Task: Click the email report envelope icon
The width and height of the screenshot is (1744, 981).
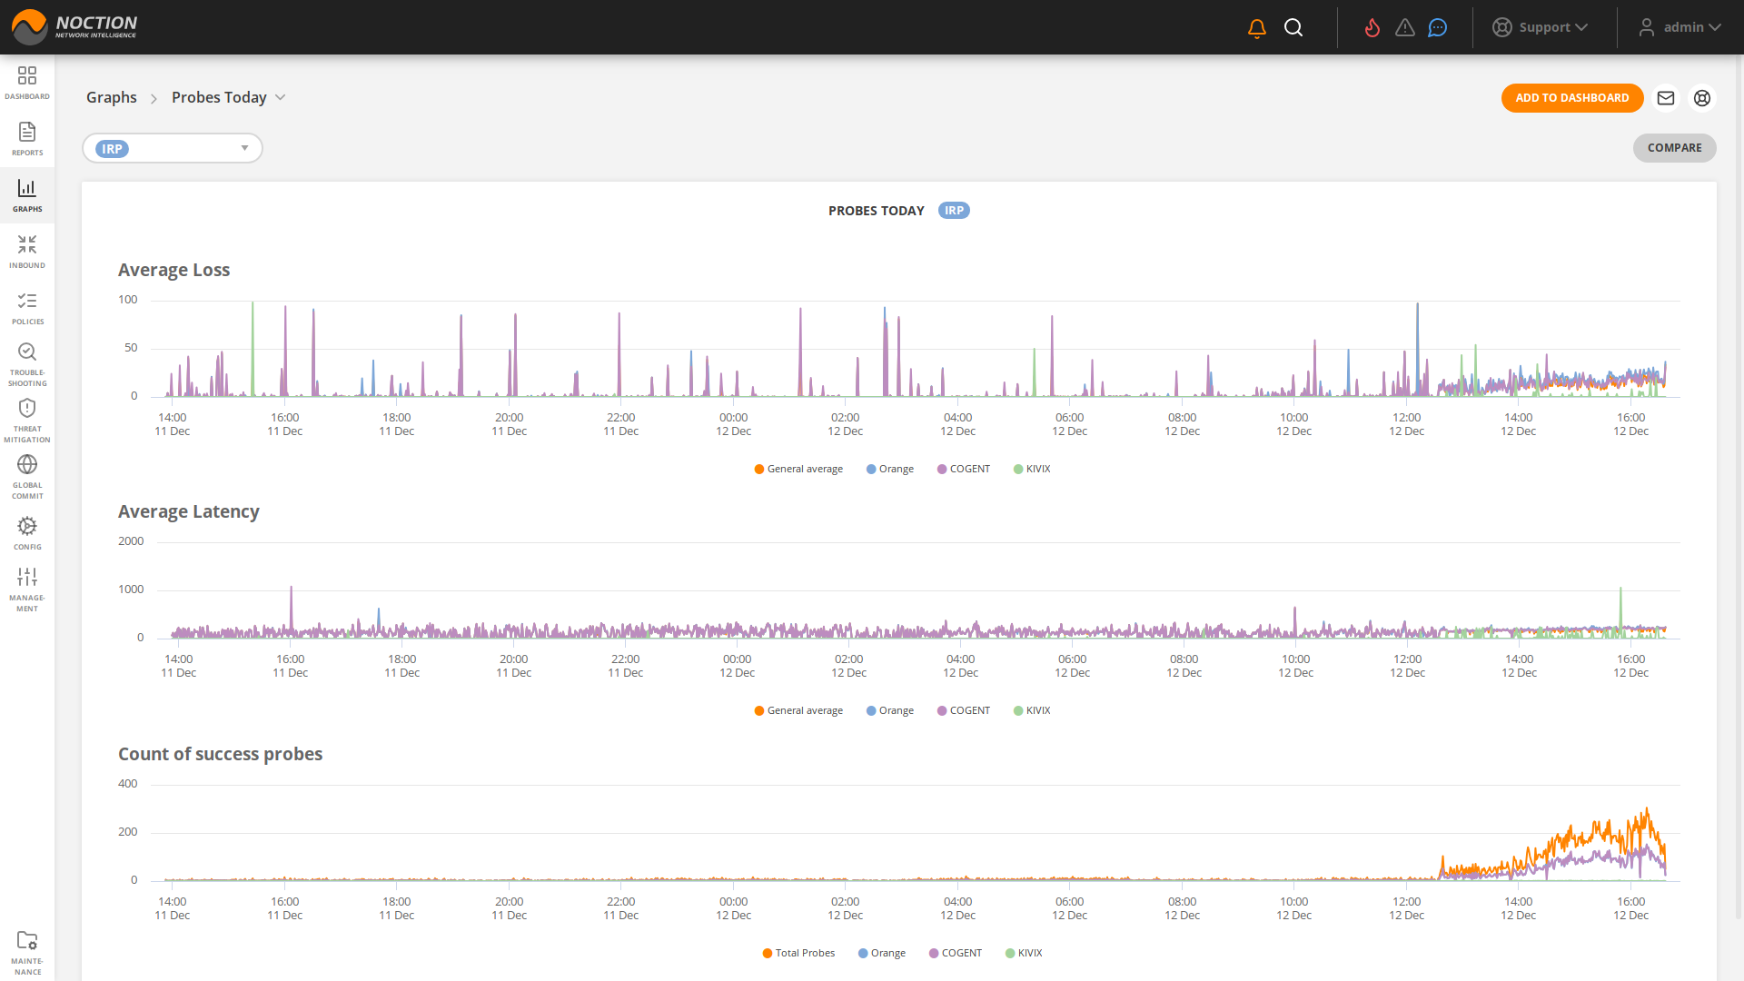Action: click(x=1666, y=98)
